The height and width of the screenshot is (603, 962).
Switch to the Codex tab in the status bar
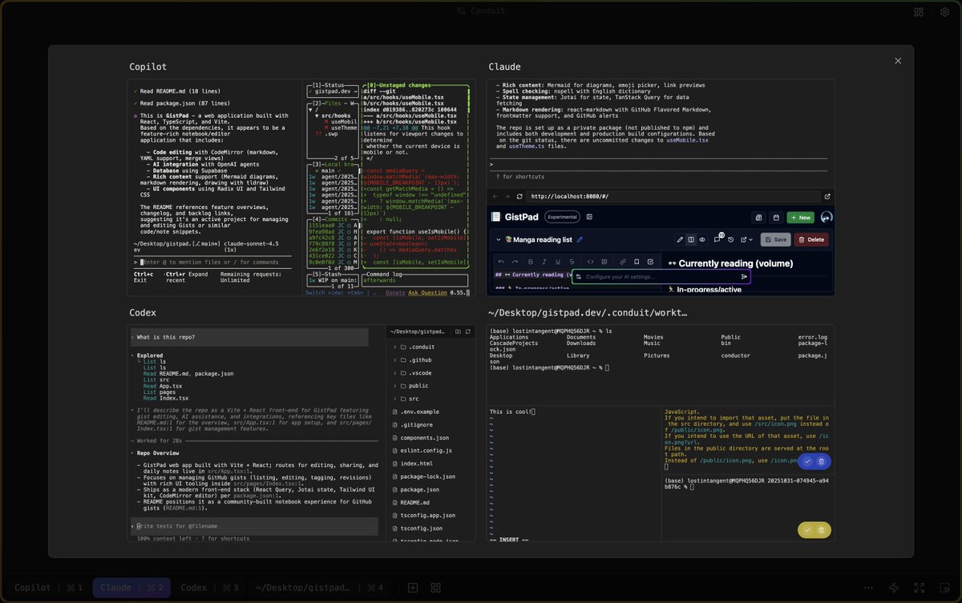[193, 587]
